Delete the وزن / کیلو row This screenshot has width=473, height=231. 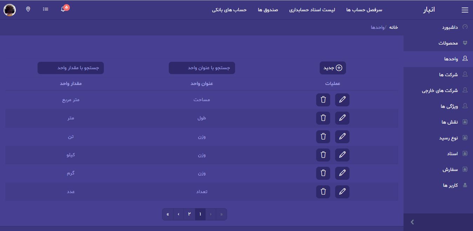pyautogui.click(x=323, y=155)
